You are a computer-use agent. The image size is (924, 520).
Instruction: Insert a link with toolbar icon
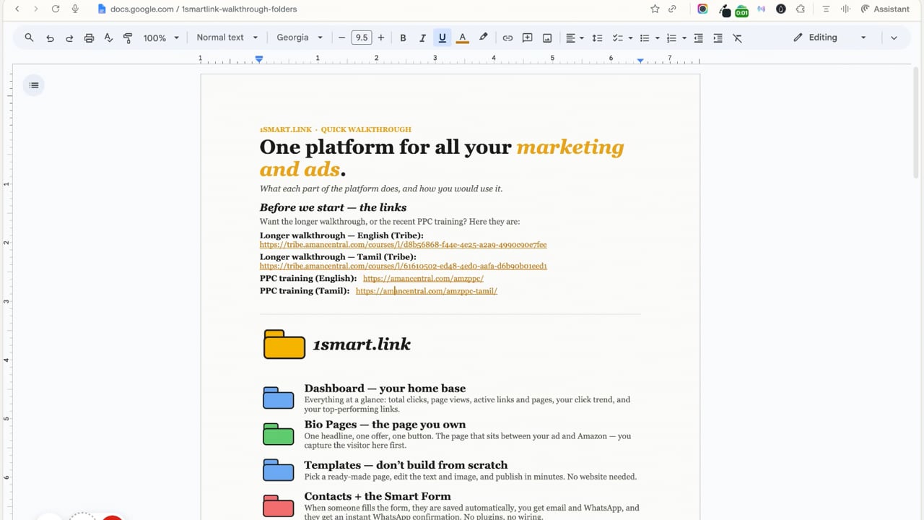pos(507,38)
